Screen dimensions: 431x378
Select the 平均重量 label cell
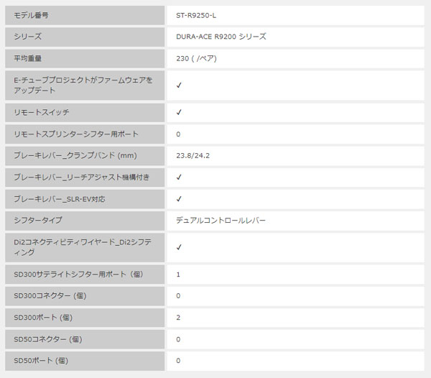click(85, 58)
